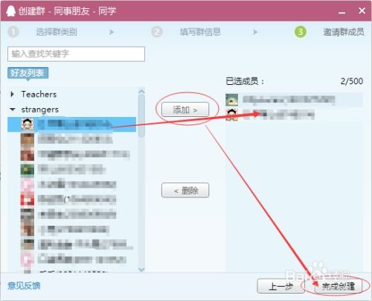Click the 上一步 button
372x301 pixels.
coord(281,286)
